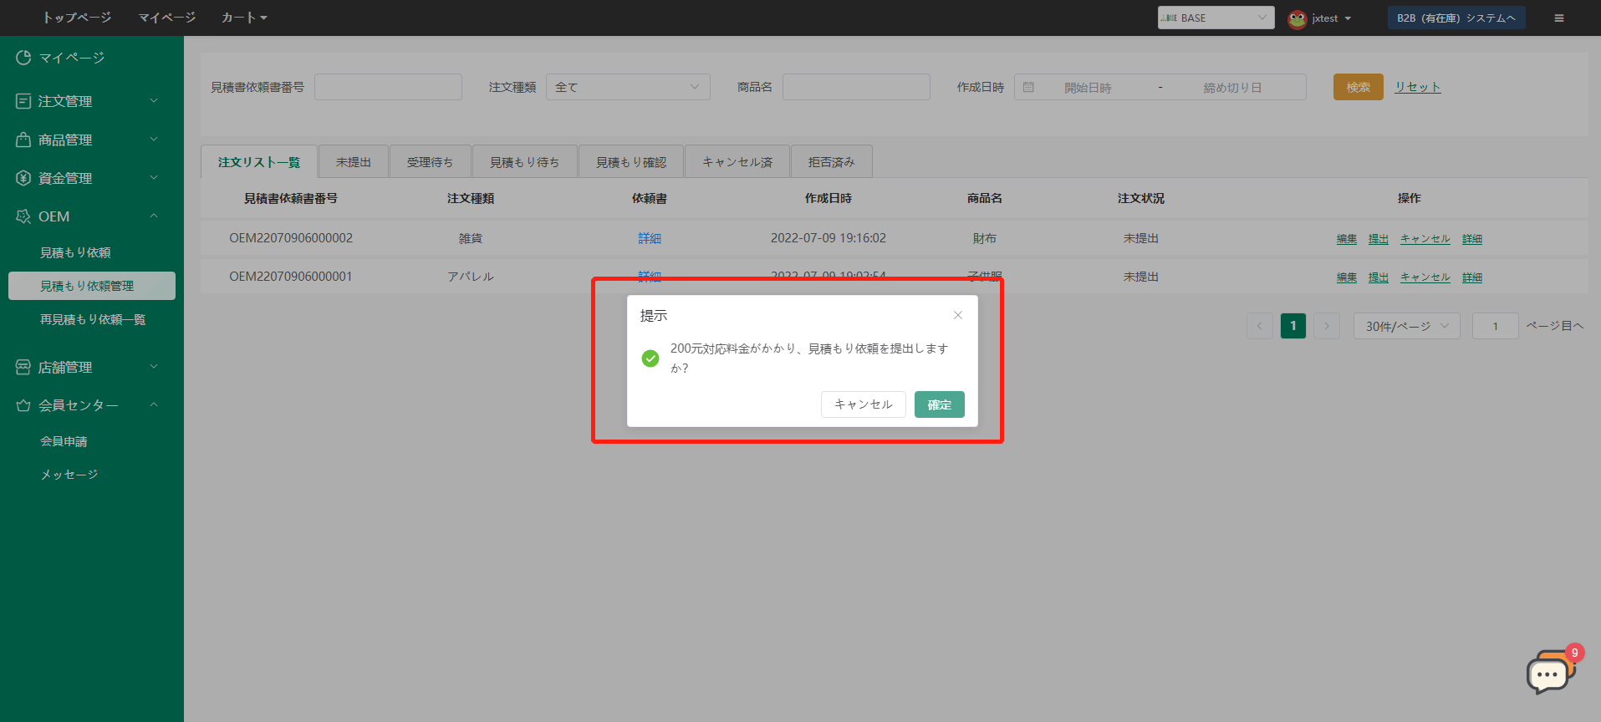This screenshot has height=722, width=1601.
Task: Open 見積もり依頼管理 sidebar item
Action: coord(92,286)
